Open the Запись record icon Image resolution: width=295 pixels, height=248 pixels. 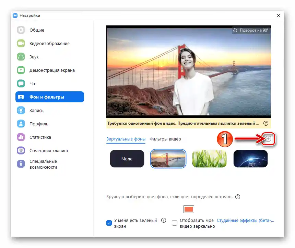pyautogui.click(x=21, y=110)
